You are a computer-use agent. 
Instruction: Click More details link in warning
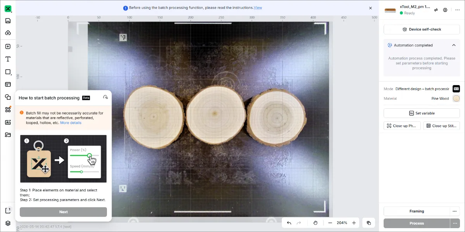71,123
